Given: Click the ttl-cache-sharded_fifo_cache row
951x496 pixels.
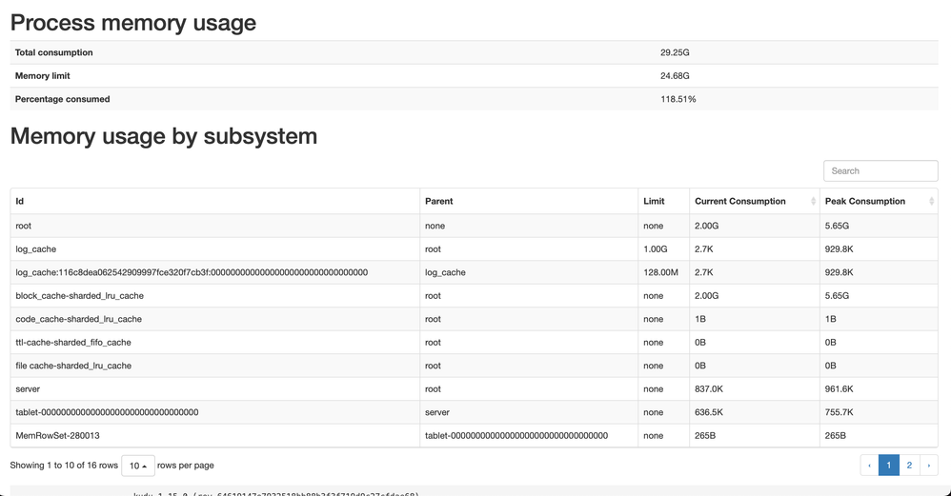Looking at the screenshot, I should tap(73, 343).
